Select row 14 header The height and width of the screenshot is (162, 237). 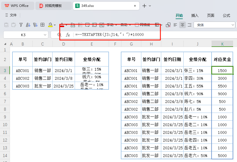coord(5,155)
